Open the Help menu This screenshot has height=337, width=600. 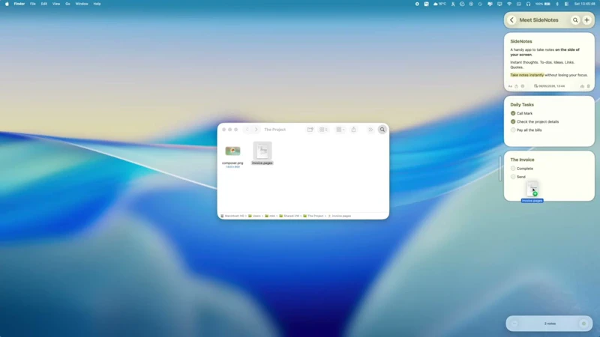(x=97, y=4)
